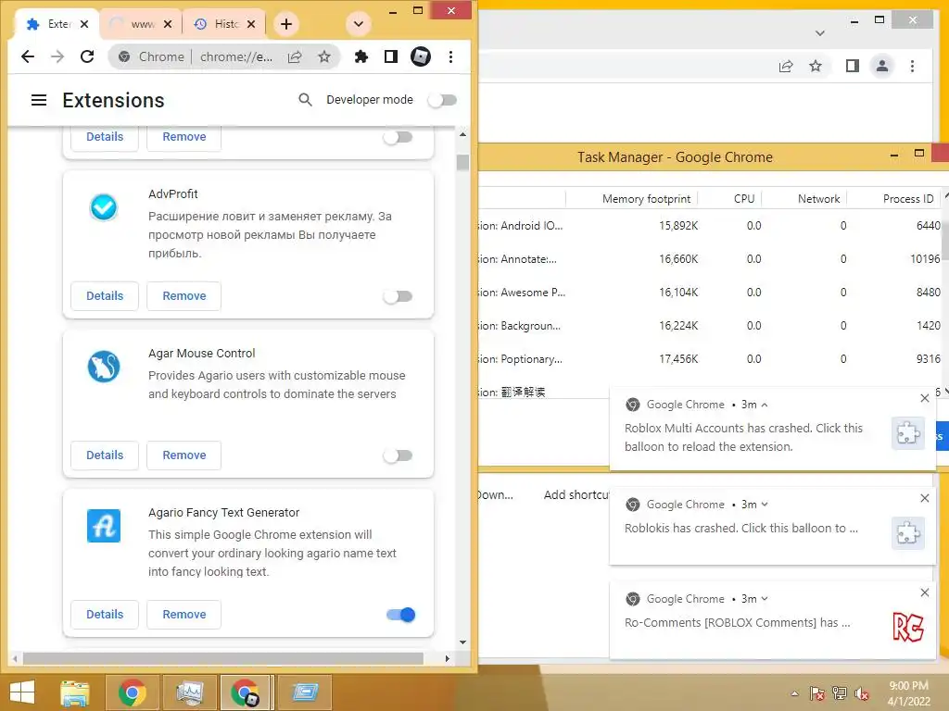The image size is (949, 711).
Task: Click the forward navigation arrow
Action: (57, 56)
